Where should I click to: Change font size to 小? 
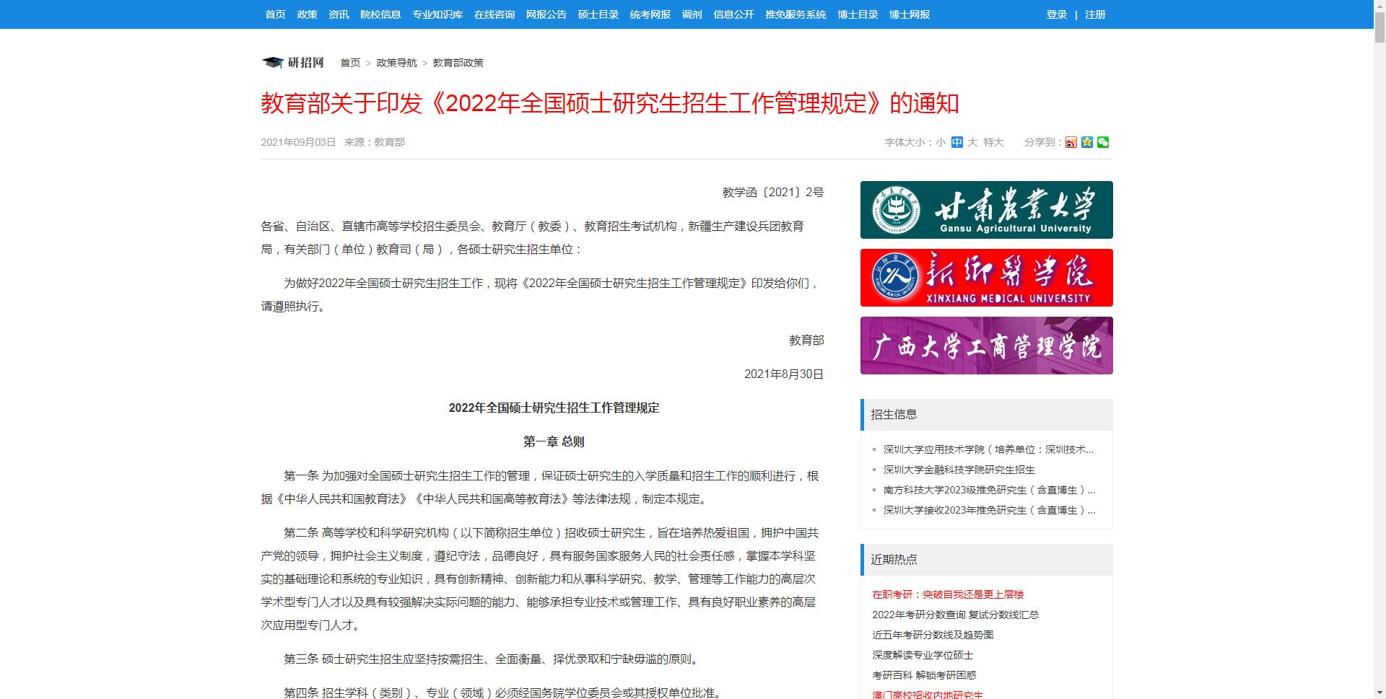pyautogui.click(x=941, y=142)
